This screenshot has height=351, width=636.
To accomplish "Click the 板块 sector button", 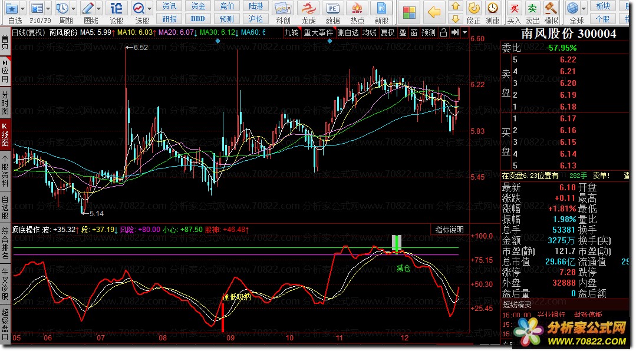I will (603, 6).
